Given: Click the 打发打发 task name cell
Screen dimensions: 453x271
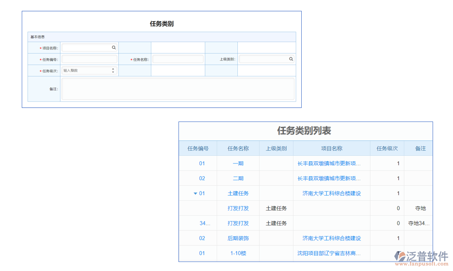Looking at the screenshot, I should coord(238,208).
